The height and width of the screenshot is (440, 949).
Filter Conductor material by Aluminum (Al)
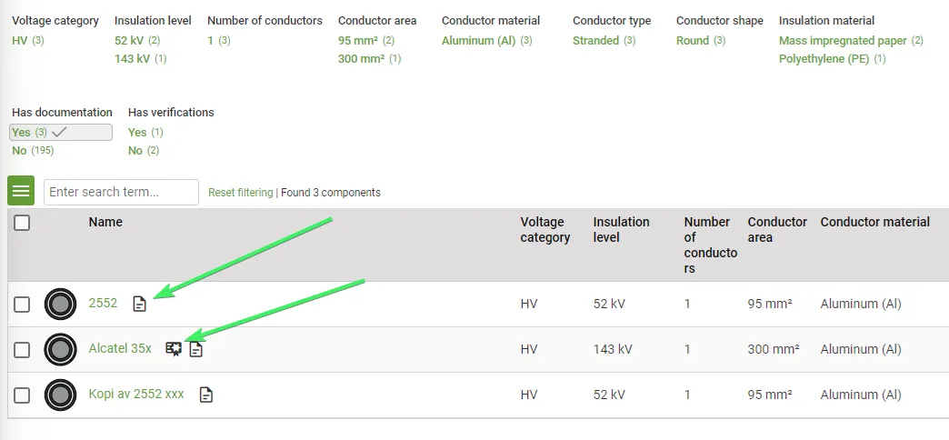486,41
